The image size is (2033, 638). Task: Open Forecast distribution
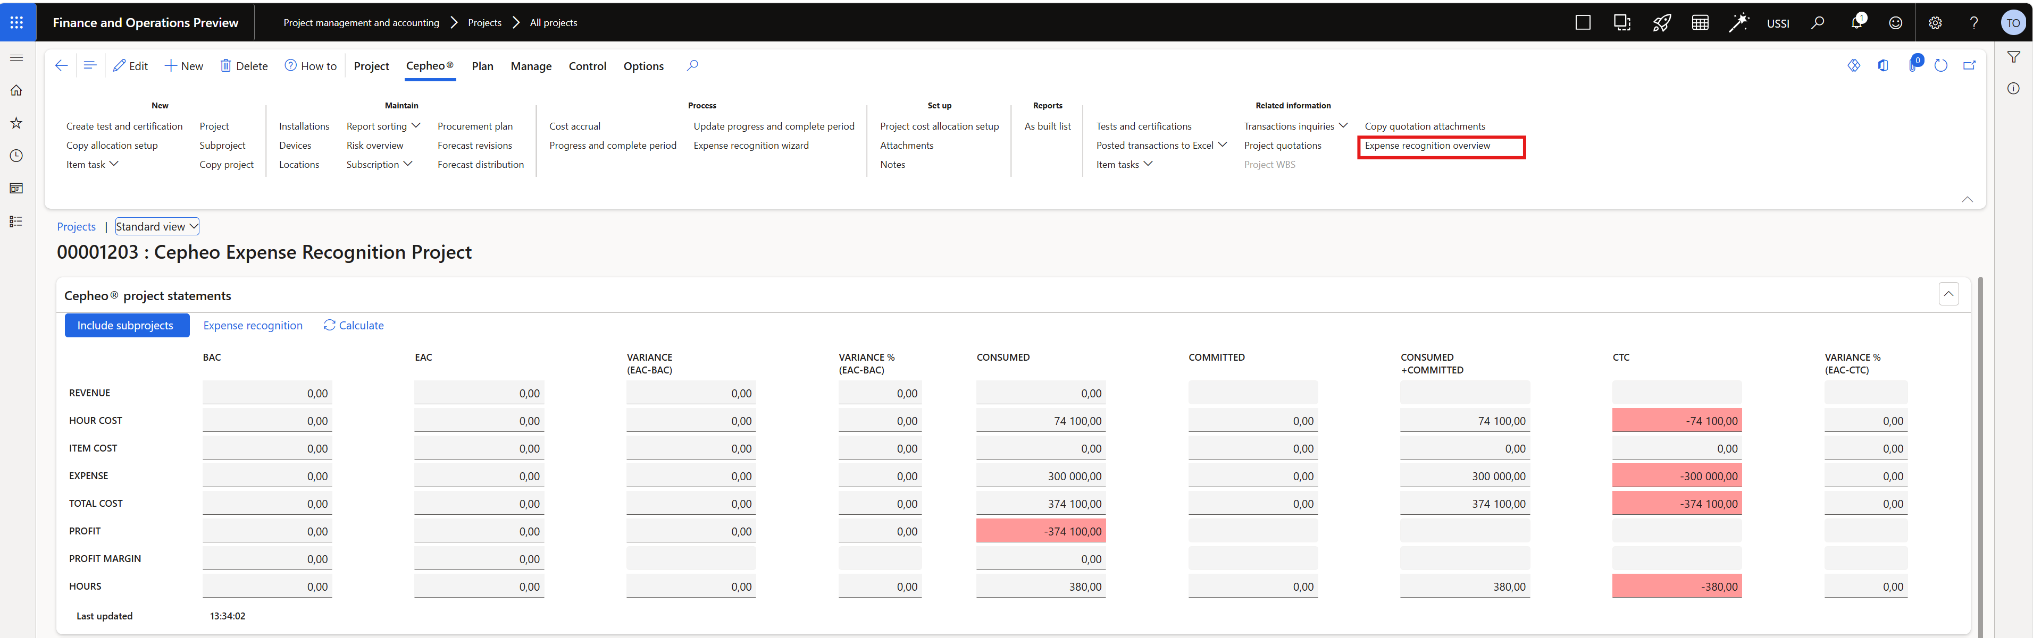[481, 164]
